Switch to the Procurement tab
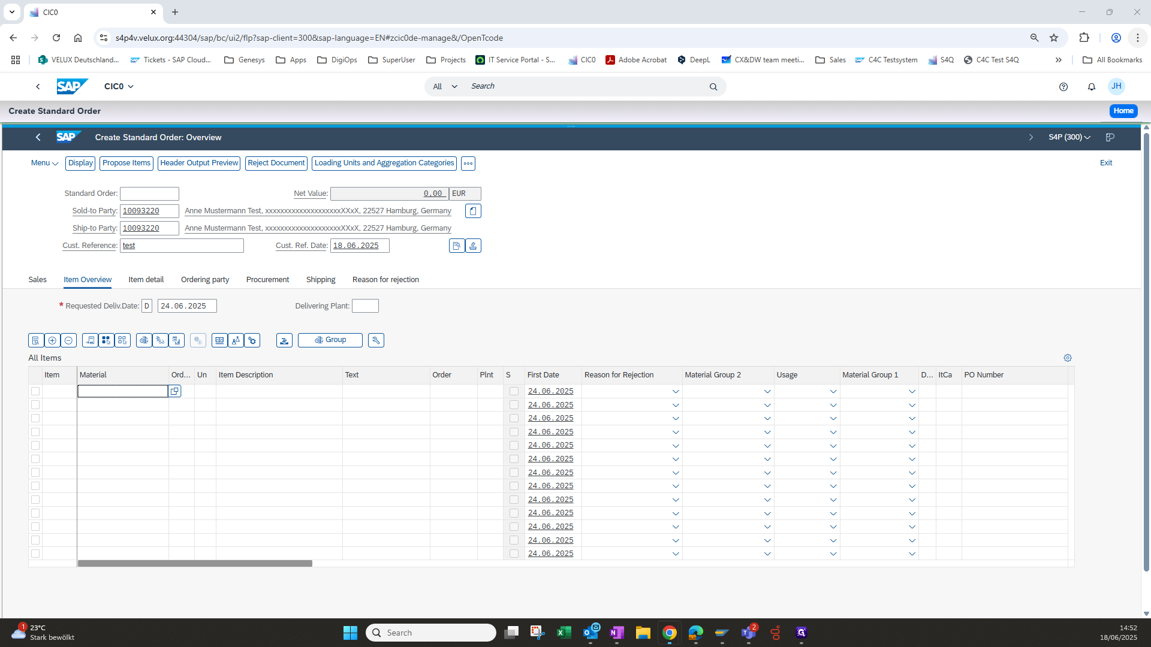The width and height of the screenshot is (1151, 647). tap(267, 280)
